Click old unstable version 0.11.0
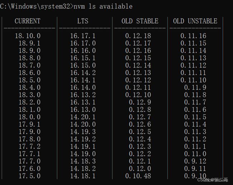 click(x=195, y=154)
